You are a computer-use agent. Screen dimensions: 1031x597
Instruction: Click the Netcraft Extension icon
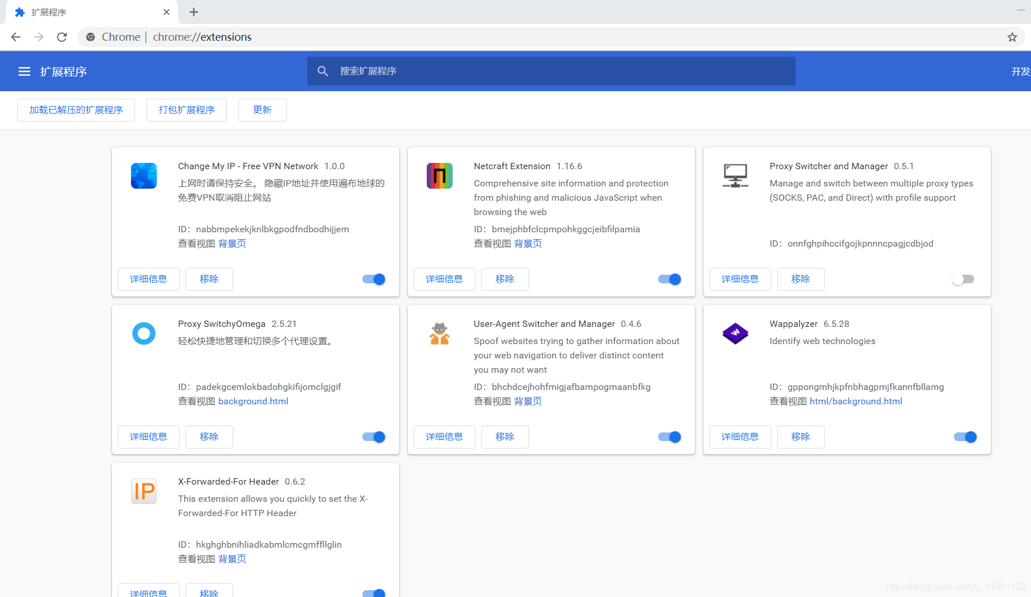[439, 176]
